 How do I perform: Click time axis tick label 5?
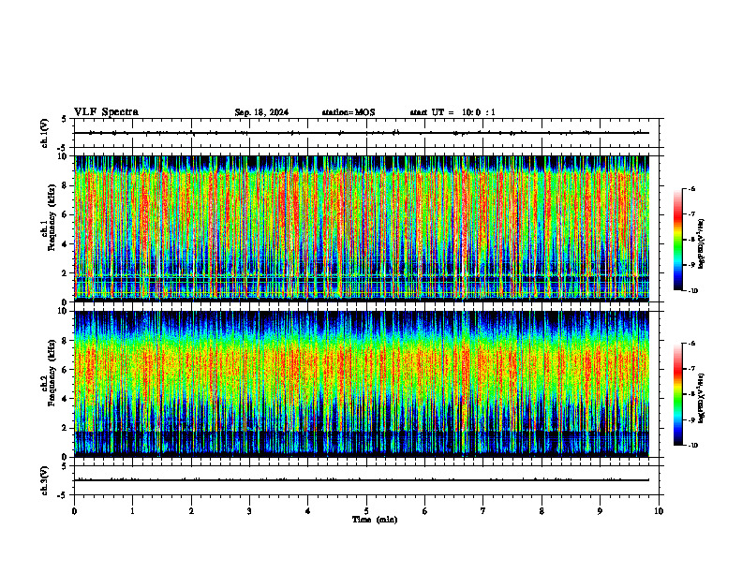[x=366, y=511]
